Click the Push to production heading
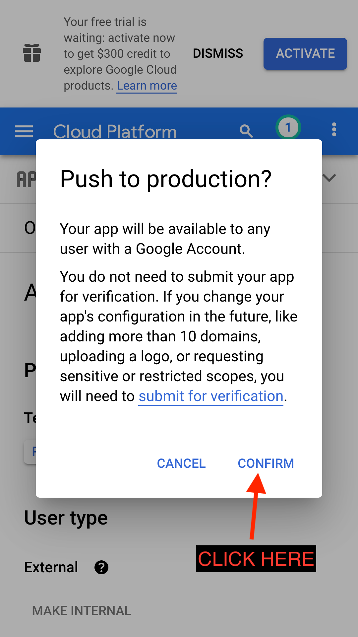 coord(166,179)
